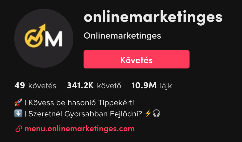Click the lightning bolt emoji
242x142 pixels.
click(148, 113)
